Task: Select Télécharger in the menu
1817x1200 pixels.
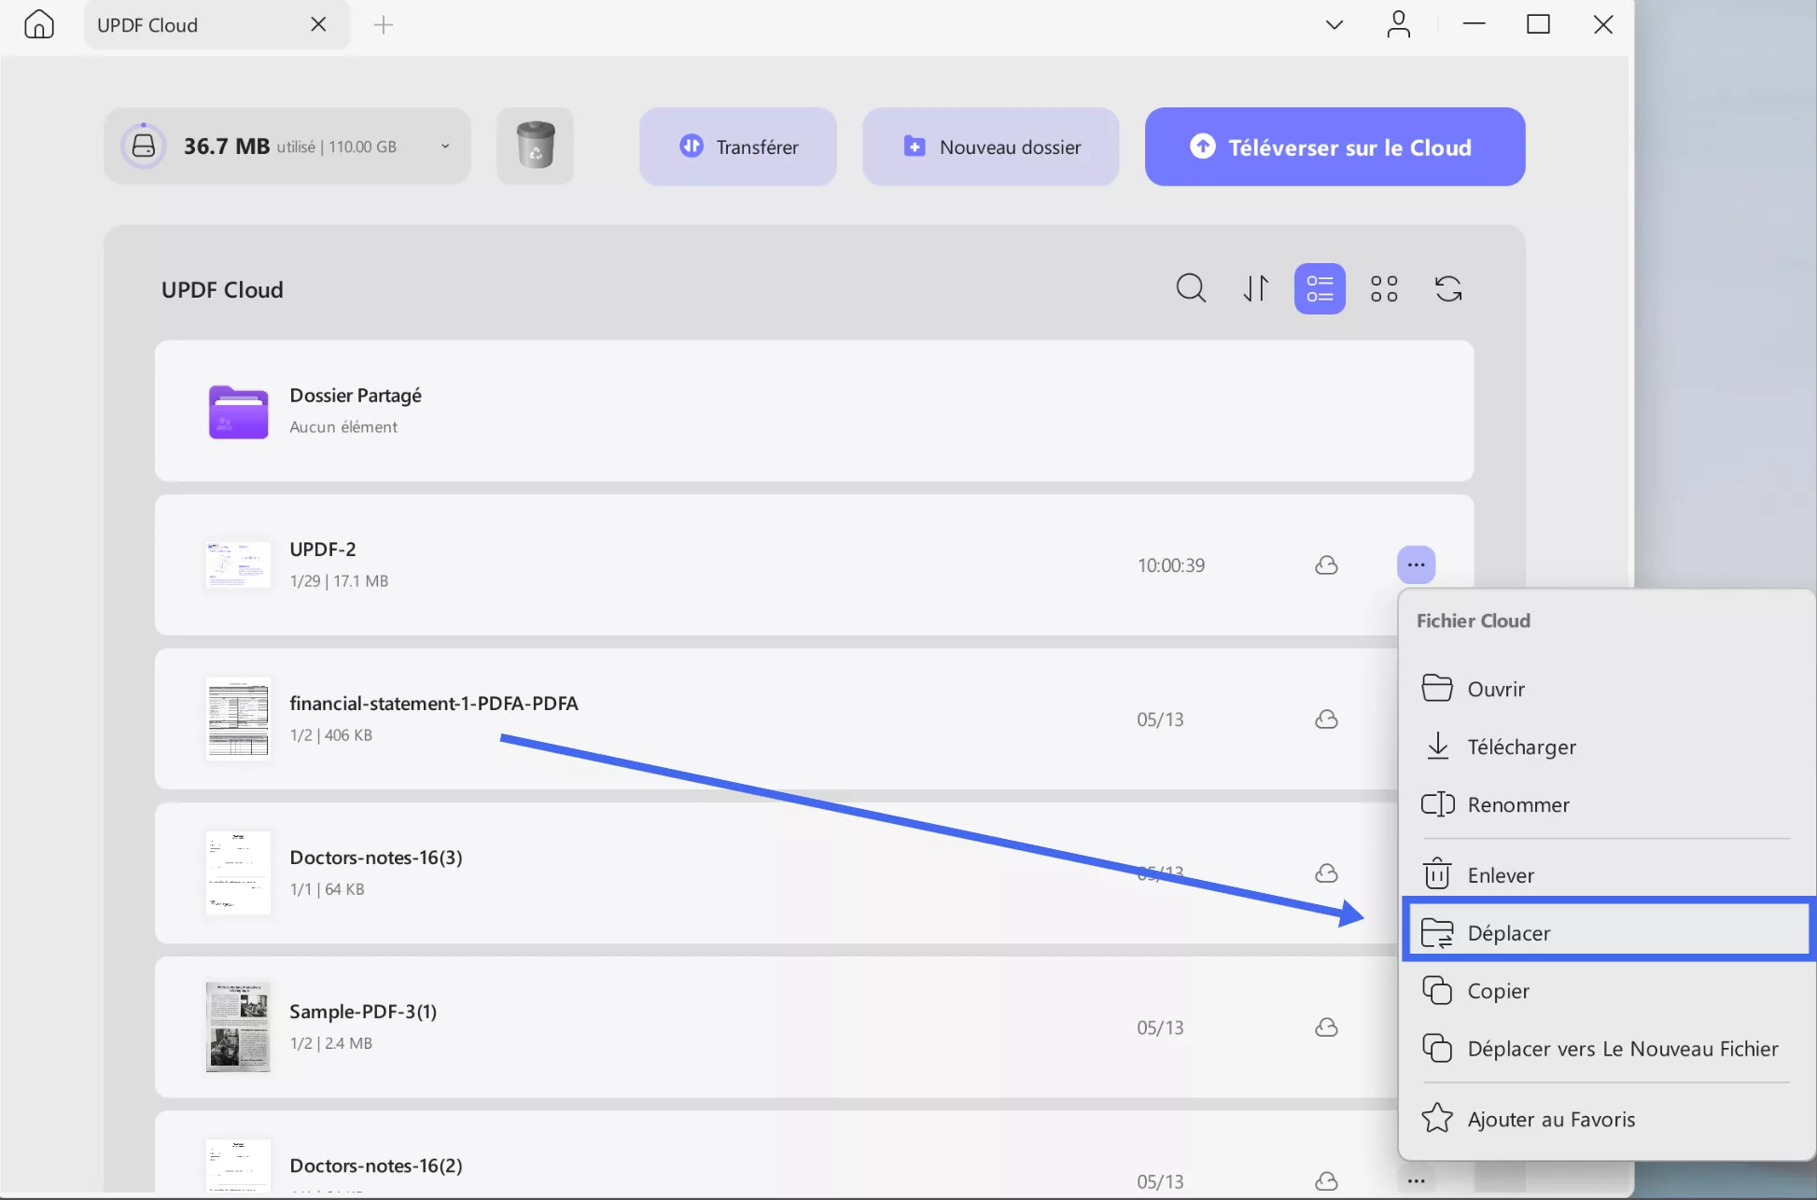Action: [1607, 747]
